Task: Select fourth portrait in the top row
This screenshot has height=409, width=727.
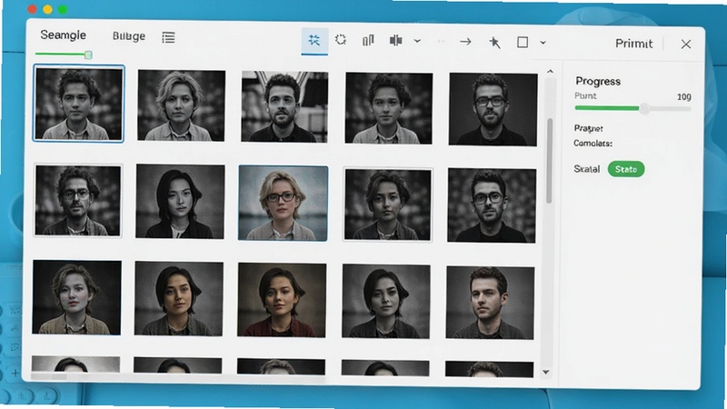Action: pyautogui.click(x=389, y=108)
